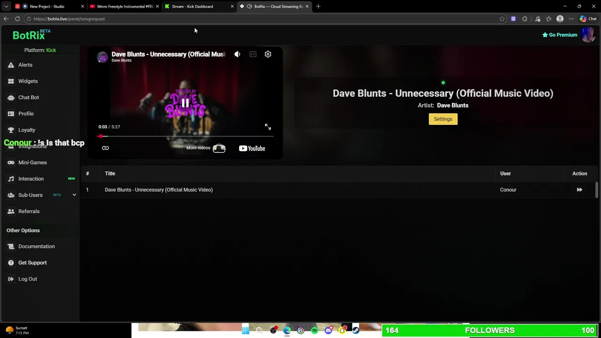Bookmark this page with the star
Screen dimensions: 601x338
[502, 19]
